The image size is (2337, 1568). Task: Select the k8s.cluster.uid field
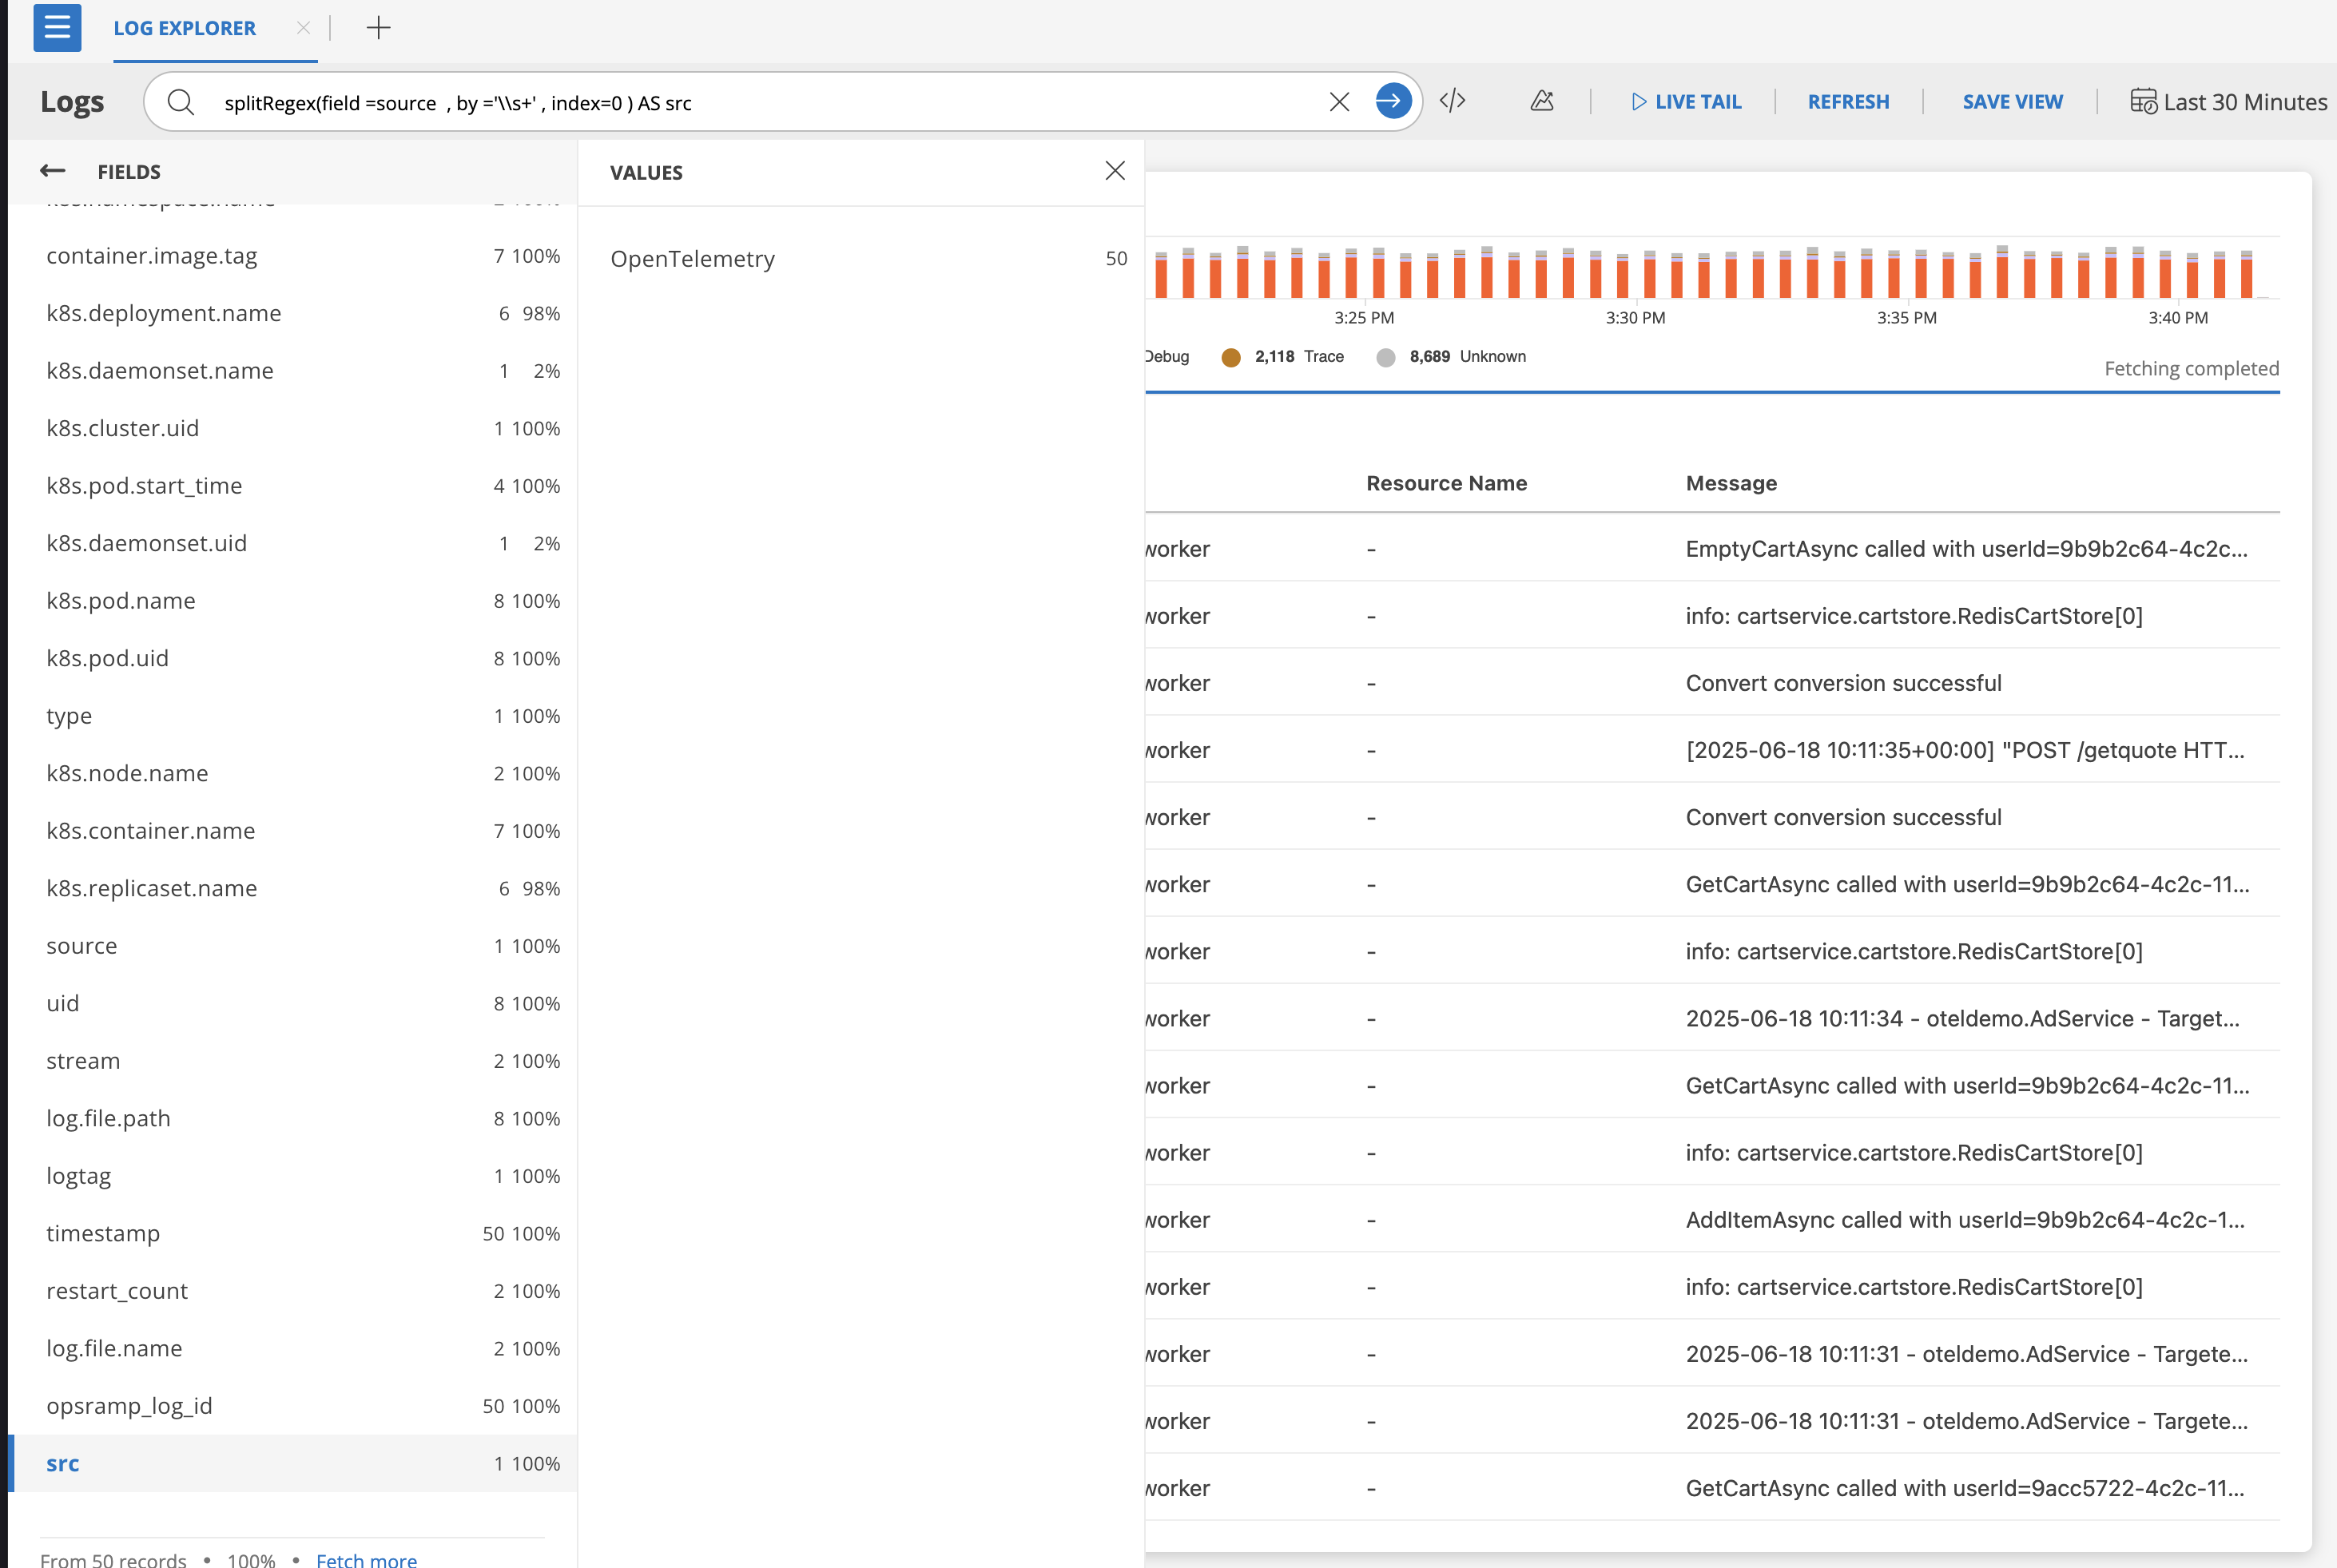coord(292,428)
